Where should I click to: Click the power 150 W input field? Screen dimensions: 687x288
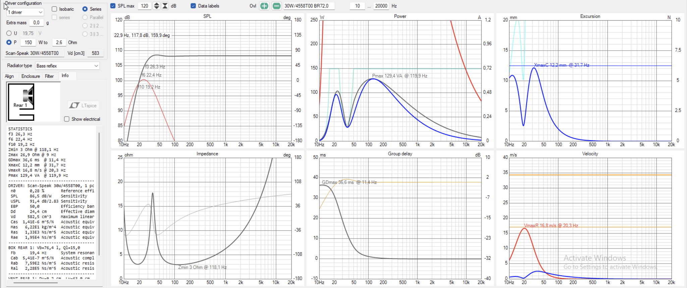28,42
